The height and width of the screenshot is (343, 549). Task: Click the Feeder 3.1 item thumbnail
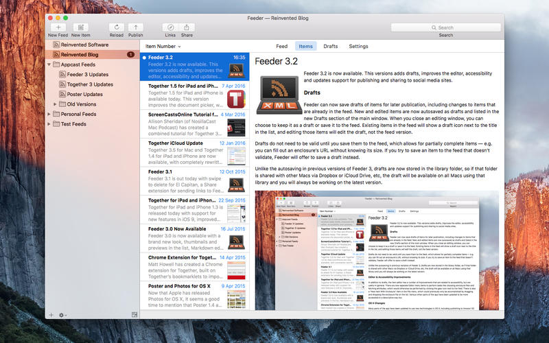(236, 185)
